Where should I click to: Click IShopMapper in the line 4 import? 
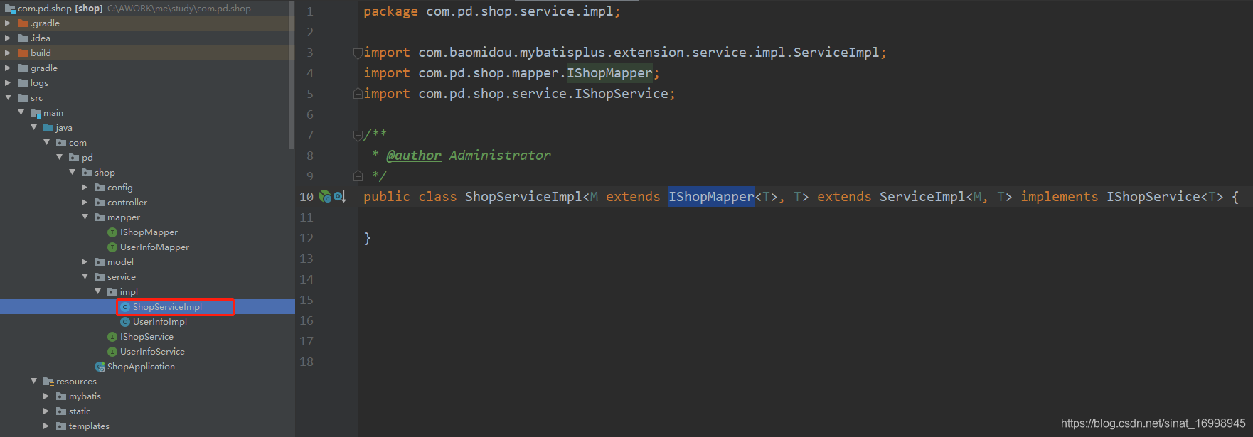click(609, 73)
